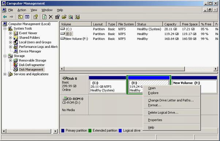Viewport: 220px width, 141px height.
Task: Click the Delete X toolbar icon
Action: tap(51, 17)
